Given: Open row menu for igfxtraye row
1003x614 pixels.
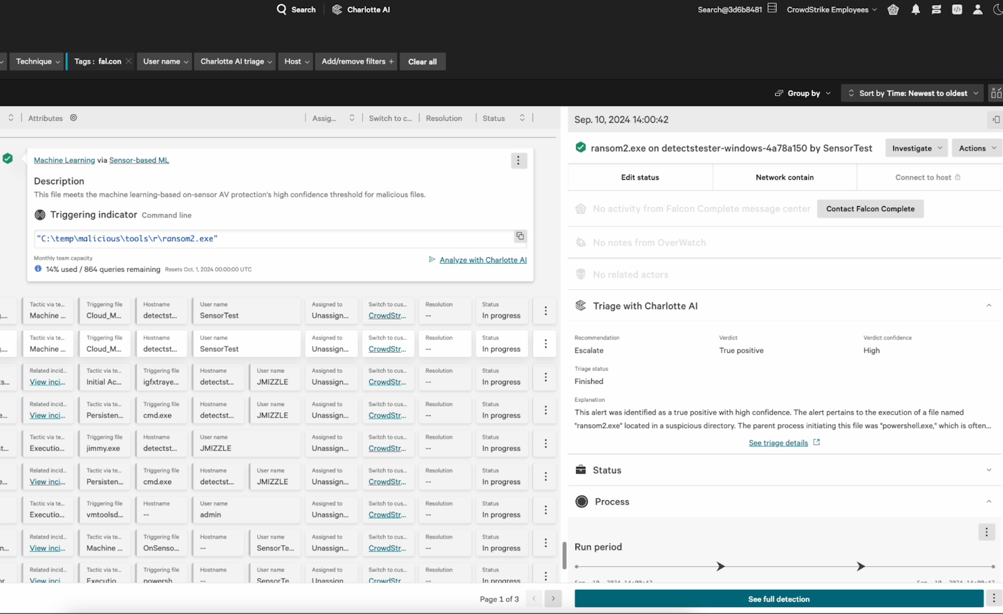Looking at the screenshot, I should tap(545, 377).
